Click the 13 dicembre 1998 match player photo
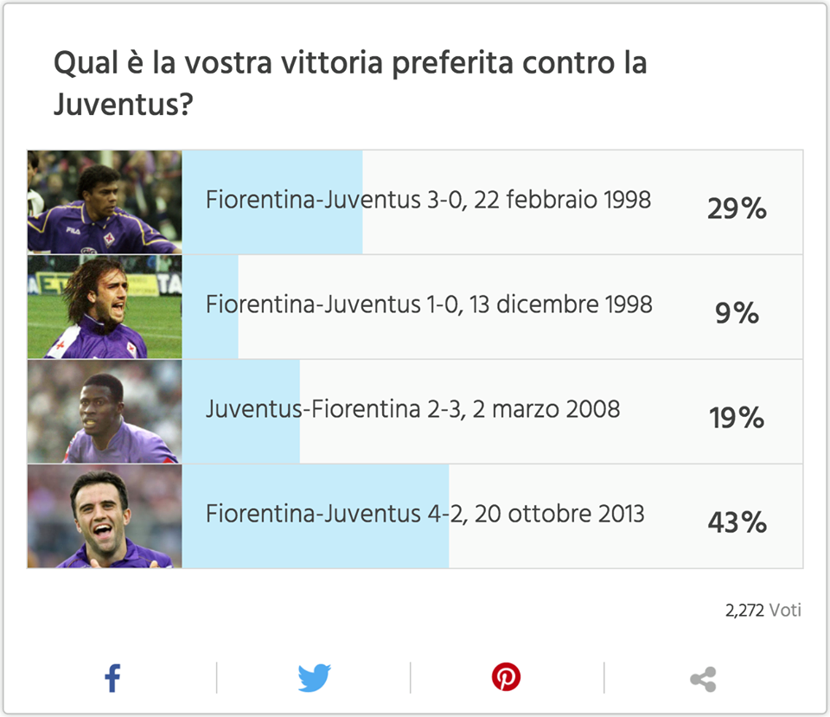The image size is (830, 717). [x=105, y=307]
